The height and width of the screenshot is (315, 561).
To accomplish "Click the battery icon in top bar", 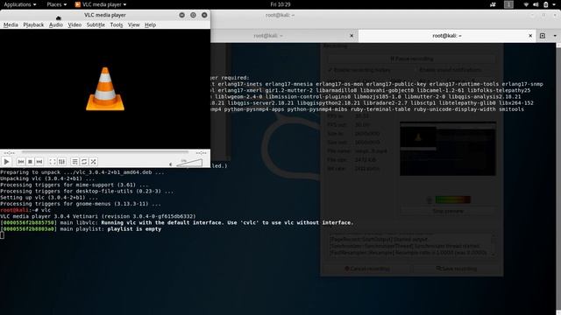I will coord(545,4).
